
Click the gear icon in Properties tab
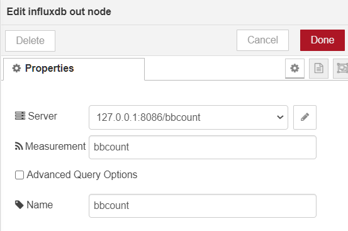coord(16,69)
